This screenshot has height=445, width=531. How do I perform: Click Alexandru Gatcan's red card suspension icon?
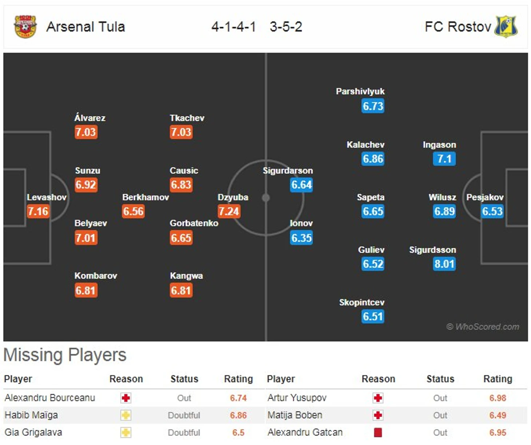point(378,432)
